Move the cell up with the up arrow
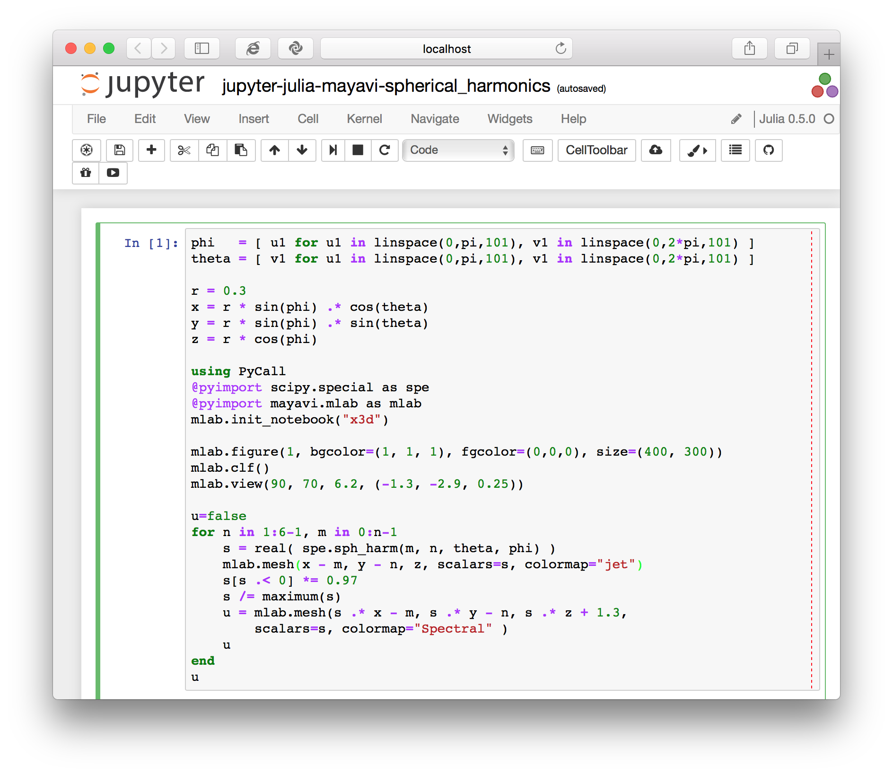The image size is (893, 775). [274, 150]
